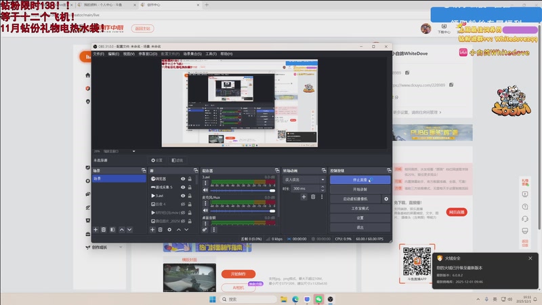Open the 场景集合(S) menu
This screenshot has width=542, height=305.
tap(192, 54)
